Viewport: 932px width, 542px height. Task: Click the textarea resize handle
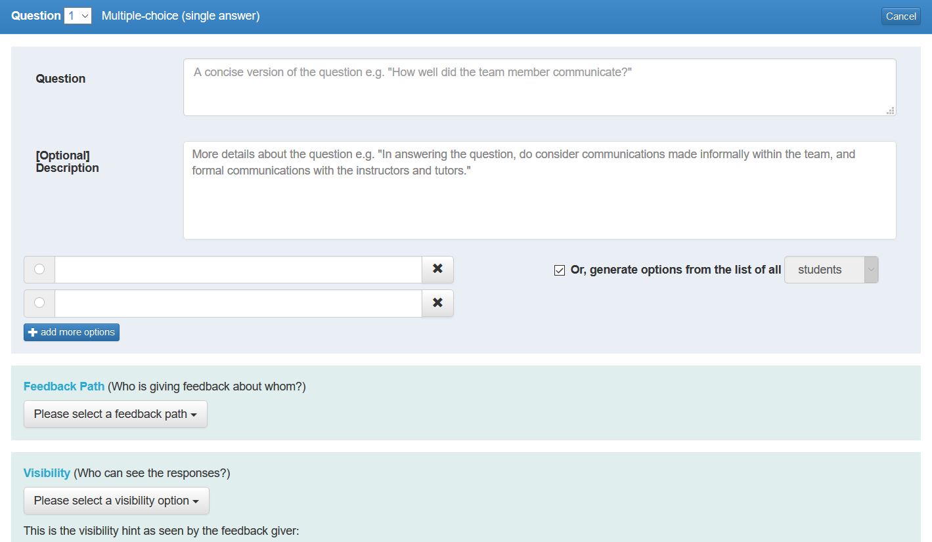click(891, 112)
